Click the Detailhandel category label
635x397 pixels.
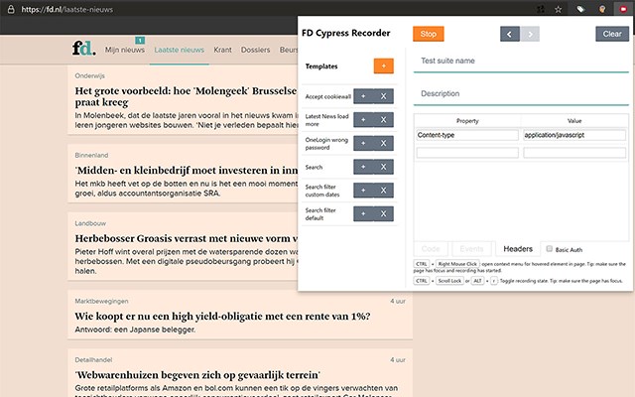[93, 359]
